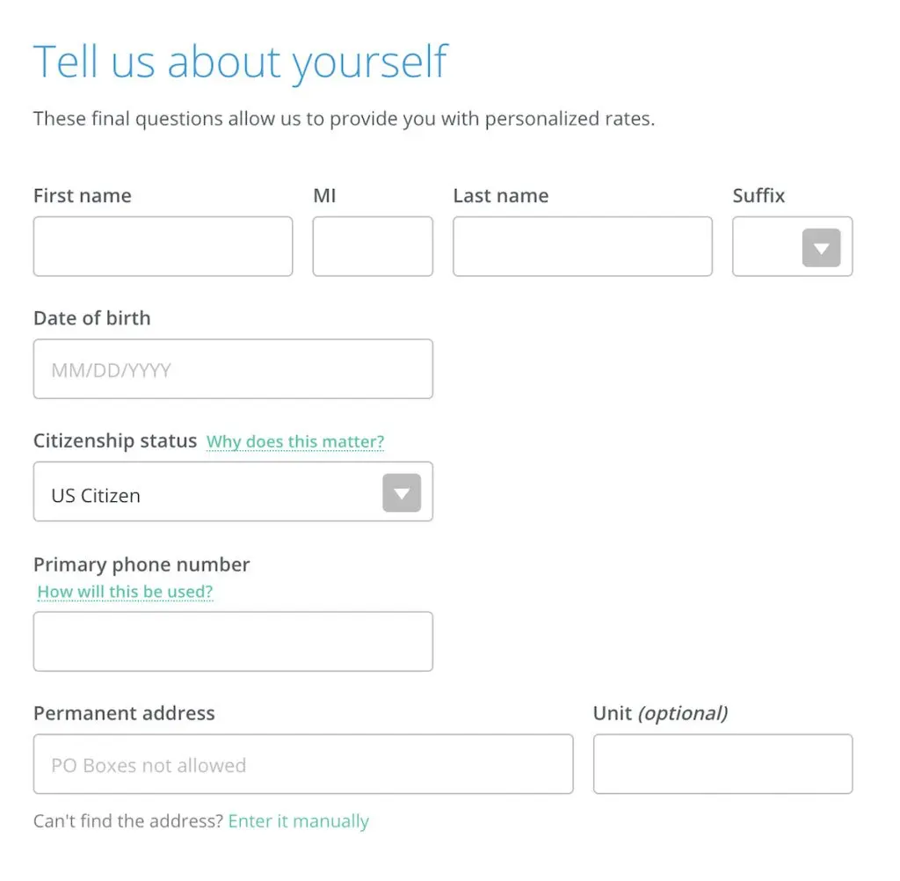900x881 pixels.
Task: Click the "Date of birth" label
Action: coord(92,317)
